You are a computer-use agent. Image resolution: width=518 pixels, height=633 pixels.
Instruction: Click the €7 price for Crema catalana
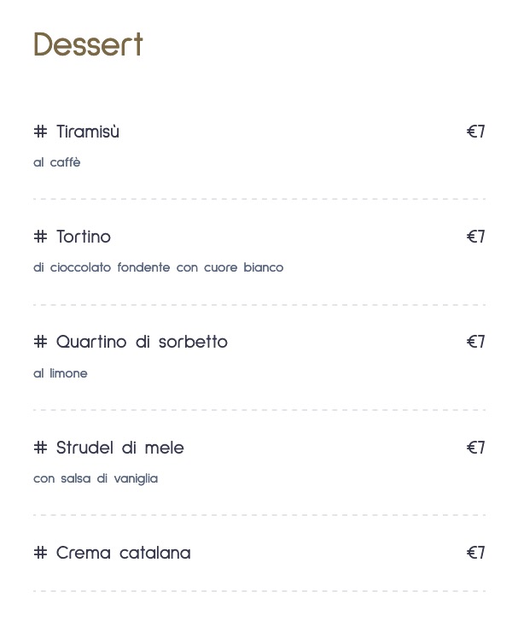coord(475,553)
